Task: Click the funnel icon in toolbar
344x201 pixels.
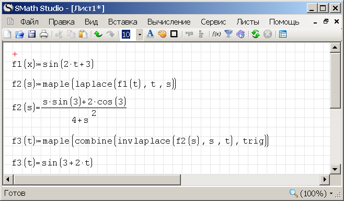Action: (x=228, y=34)
